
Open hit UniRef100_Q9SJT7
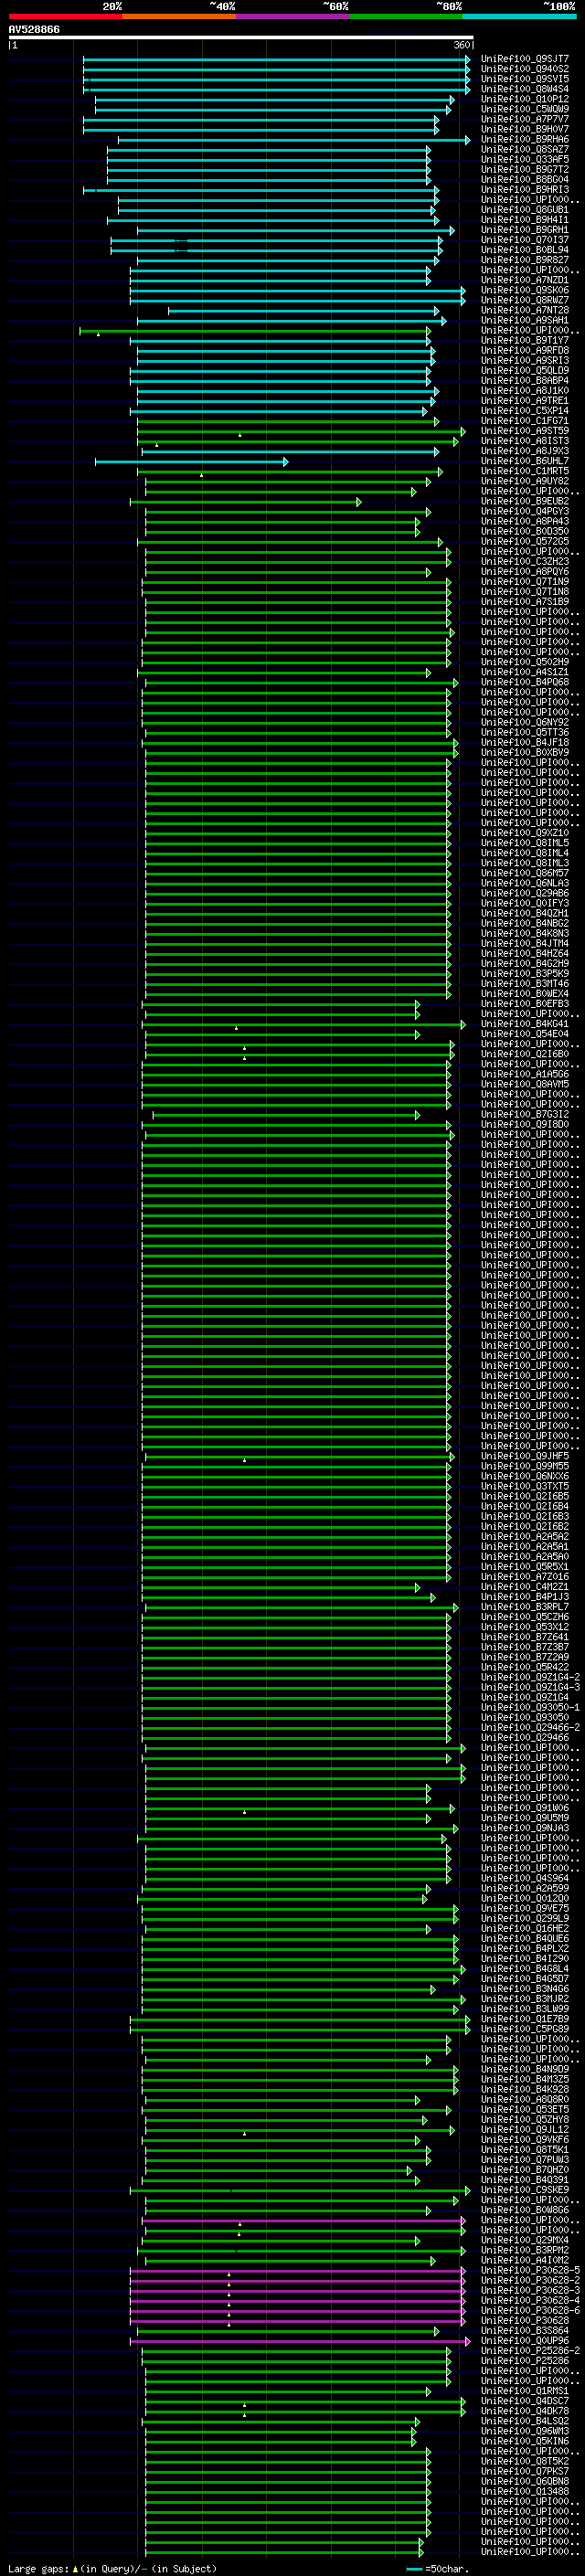(525, 59)
